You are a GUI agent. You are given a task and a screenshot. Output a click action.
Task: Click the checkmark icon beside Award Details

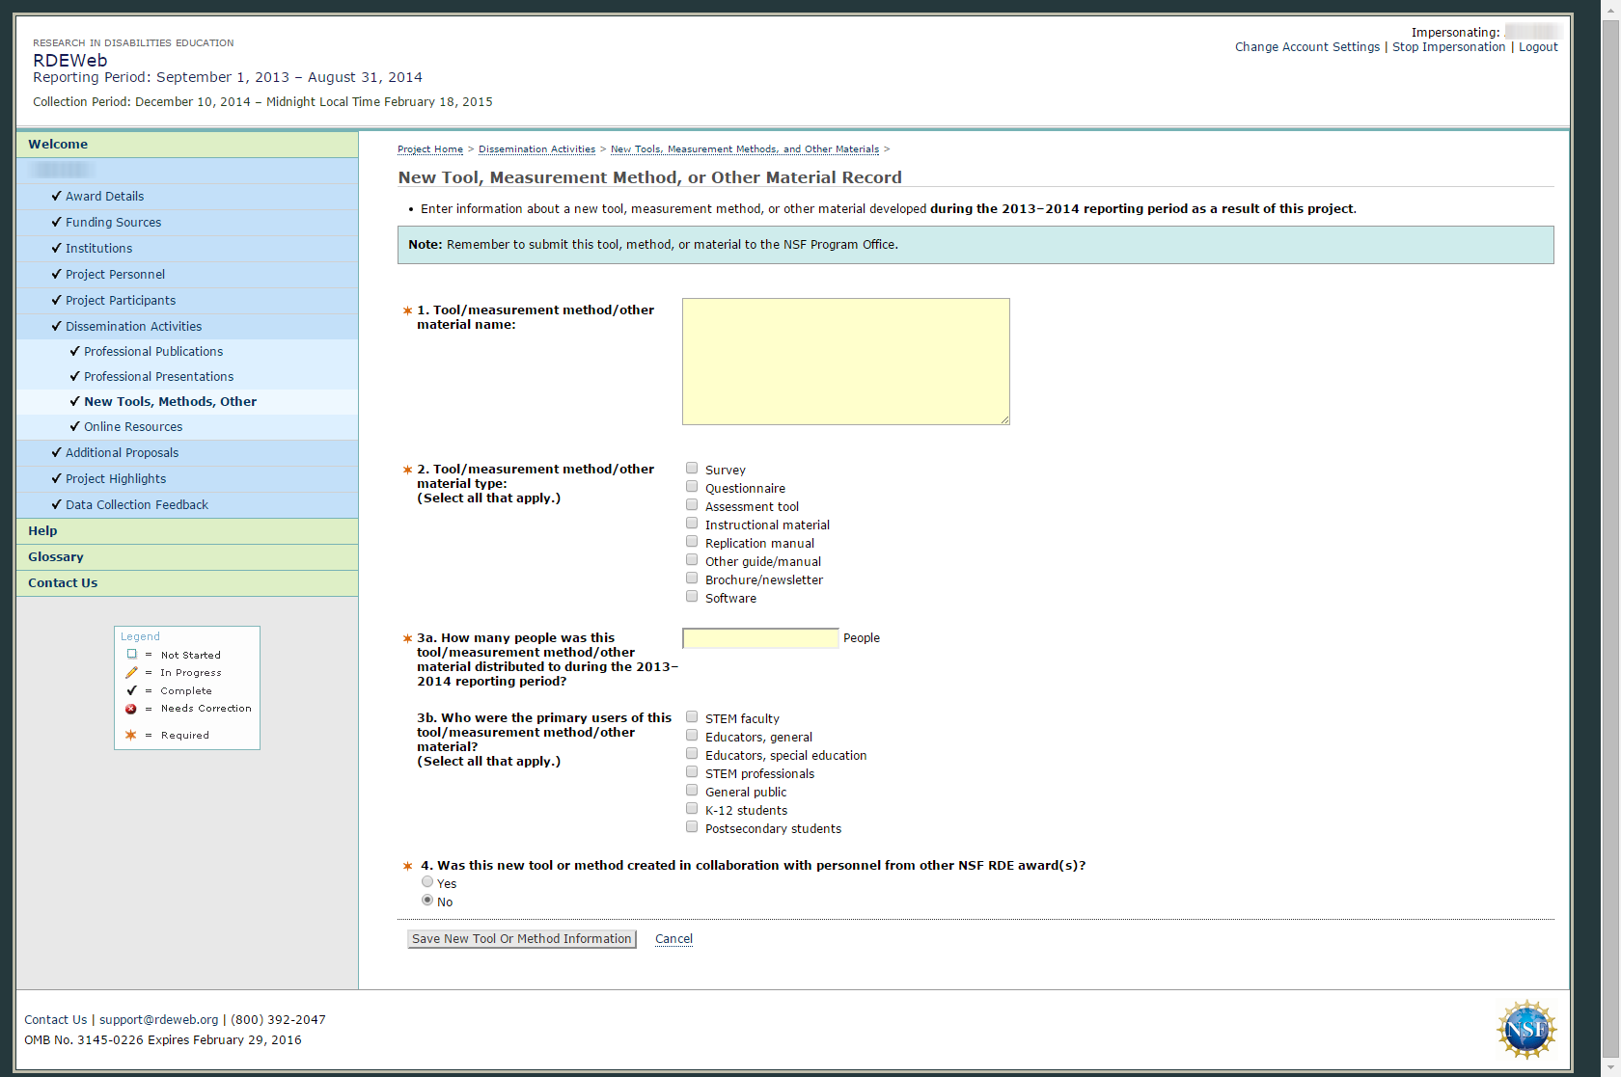pos(56,196)
